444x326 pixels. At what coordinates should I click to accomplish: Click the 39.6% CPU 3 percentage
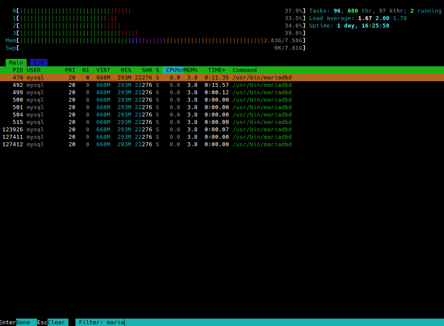point(294,33)
